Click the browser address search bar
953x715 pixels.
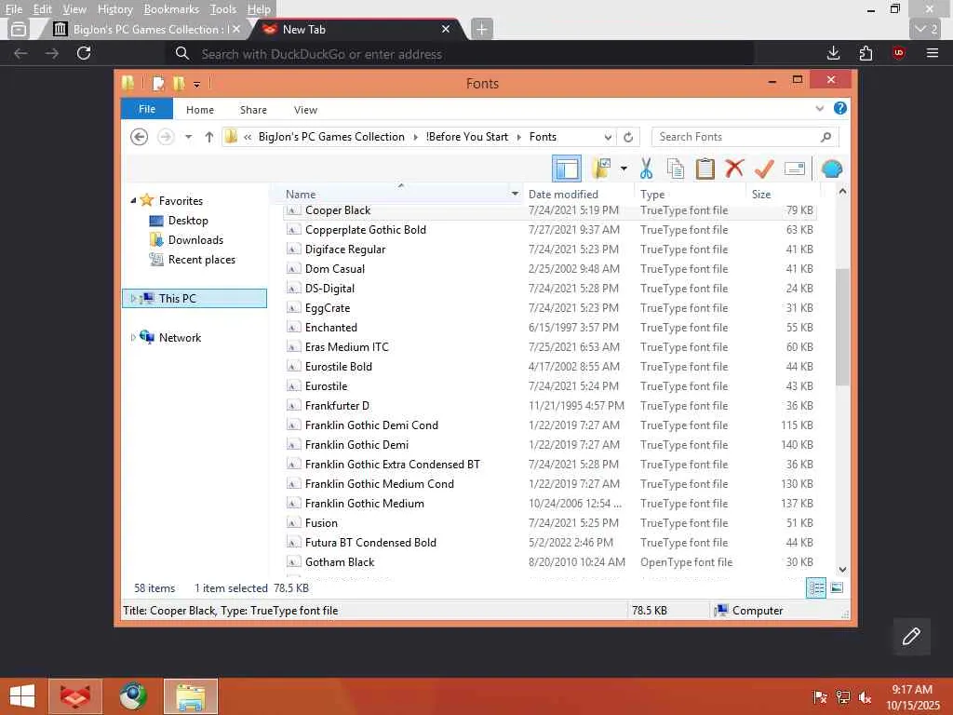pos(460,53)
